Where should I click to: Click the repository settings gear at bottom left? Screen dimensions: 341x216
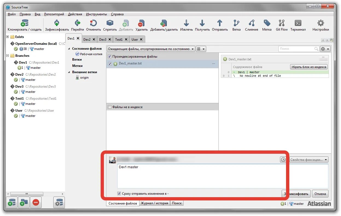click(59, 202)
